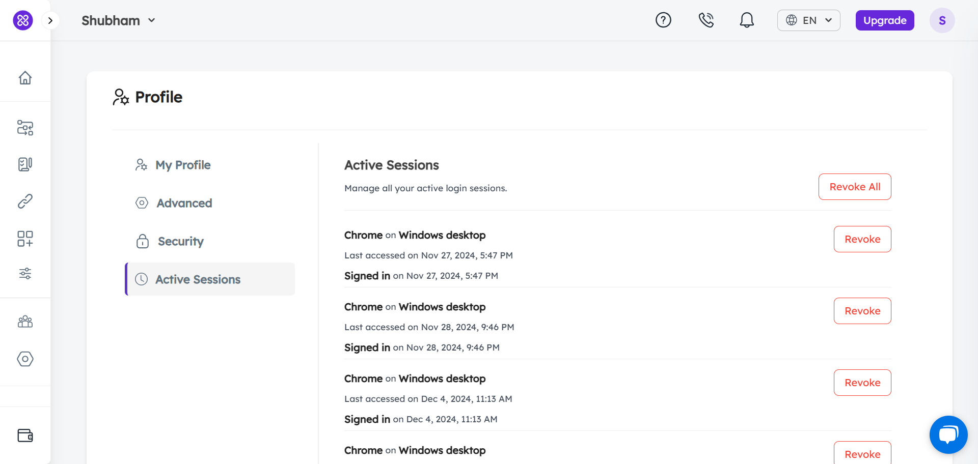Revoke the Dec 4 11:13 AM session
978x464 pixels.
click(x=862, y=383)
